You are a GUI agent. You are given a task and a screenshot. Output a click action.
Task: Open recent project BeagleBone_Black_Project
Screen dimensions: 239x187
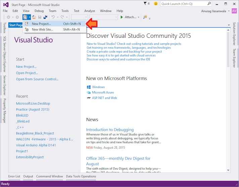coord(35,133)
